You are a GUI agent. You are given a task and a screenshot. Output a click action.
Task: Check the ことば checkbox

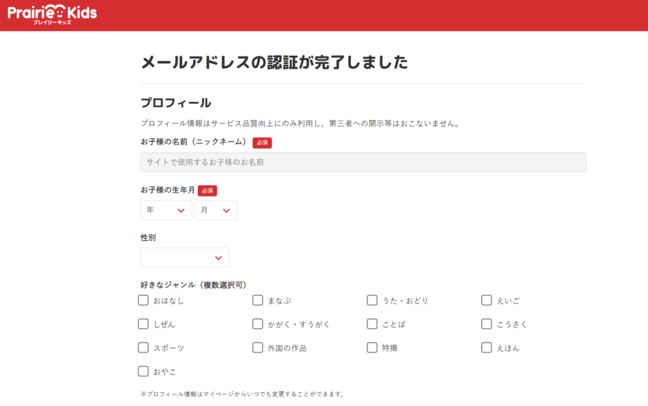[x=372, y=324]
